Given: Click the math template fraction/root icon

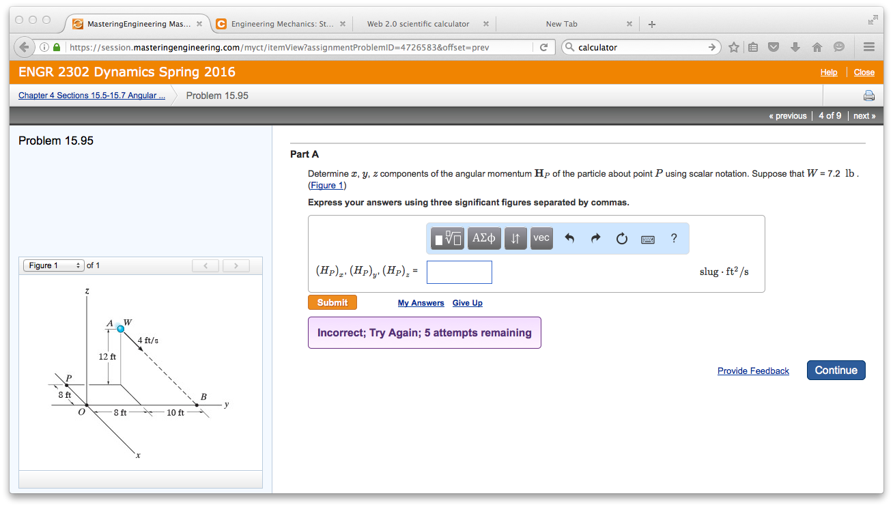Looking at the screenshot, I should 448,238.
